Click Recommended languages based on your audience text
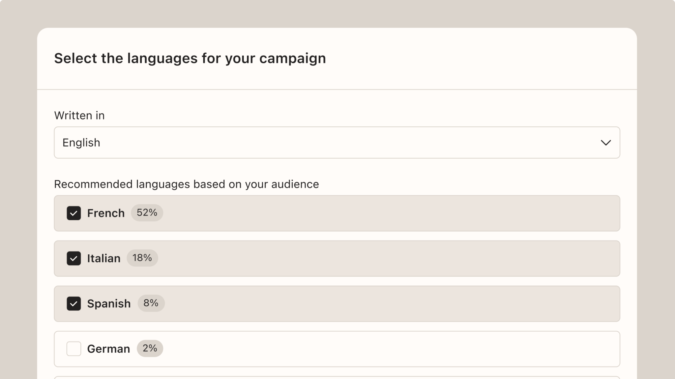Screen dimensions: 675x379 [x=187, y=184]
